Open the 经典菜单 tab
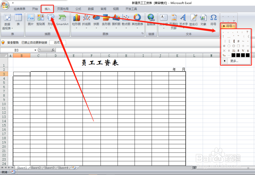 [x=20, y=9]
